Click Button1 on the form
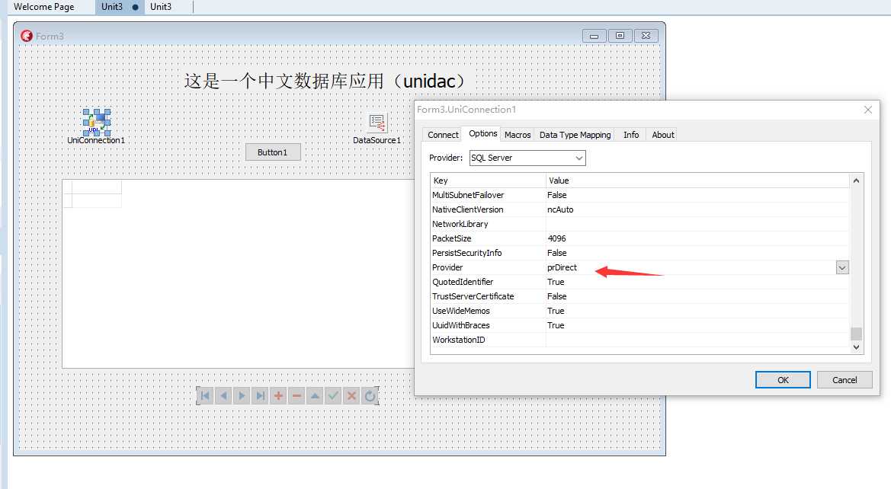 click(x=273, y=152)
